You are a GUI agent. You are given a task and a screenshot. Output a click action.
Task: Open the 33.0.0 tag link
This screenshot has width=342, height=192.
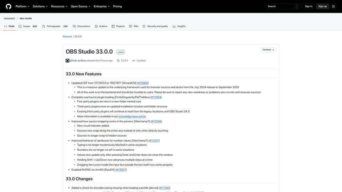pos(124,60)
